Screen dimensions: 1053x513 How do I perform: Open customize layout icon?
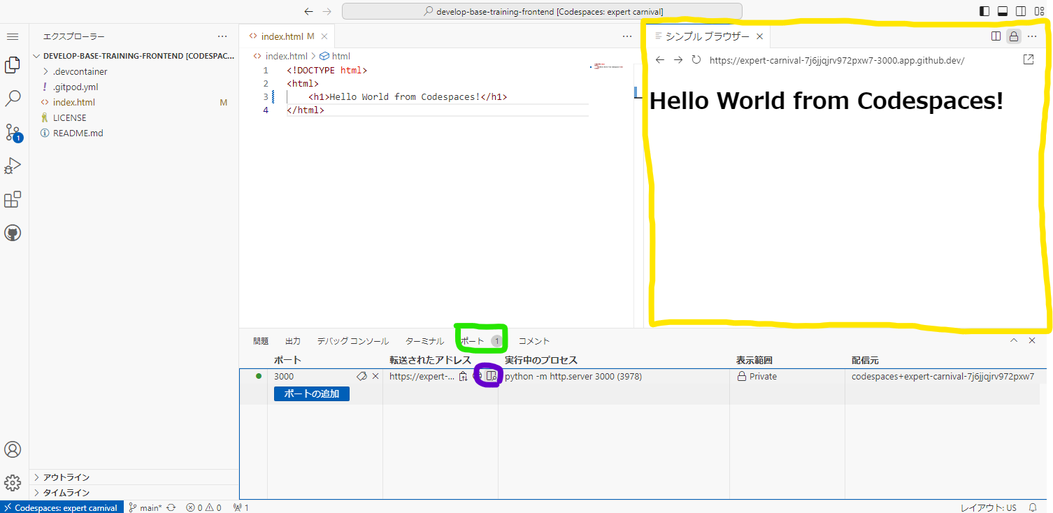1039,11
